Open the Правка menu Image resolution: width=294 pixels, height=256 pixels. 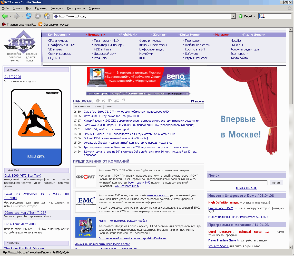[x=17, y=8]
